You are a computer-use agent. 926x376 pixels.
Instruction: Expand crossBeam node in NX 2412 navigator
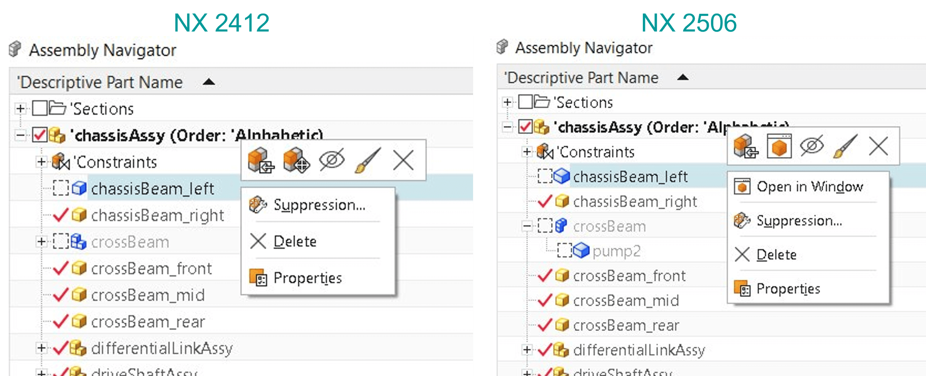(x=41, y=241)
